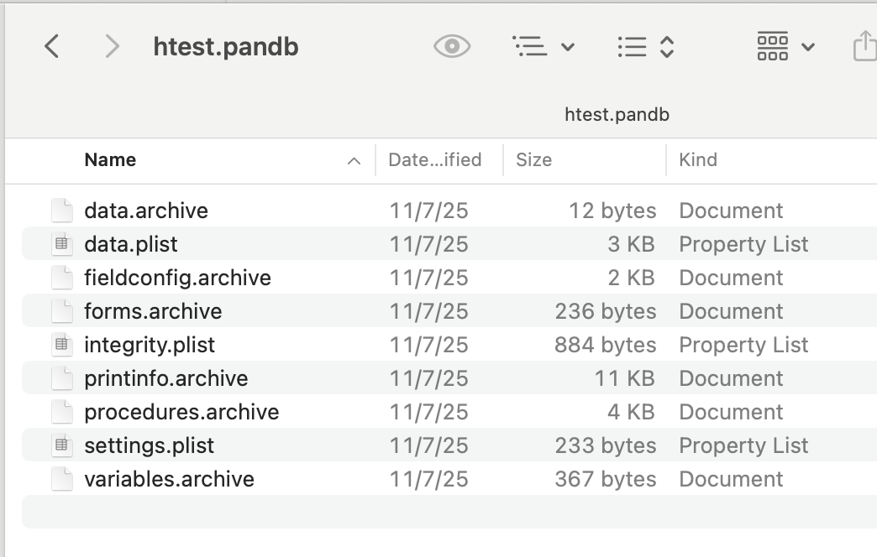Select the integrity.plist file icon

(61, 345)
